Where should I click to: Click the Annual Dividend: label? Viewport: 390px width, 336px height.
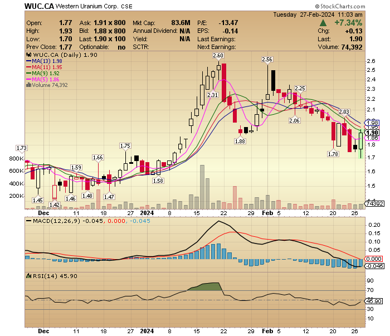[x=155, y=31]
